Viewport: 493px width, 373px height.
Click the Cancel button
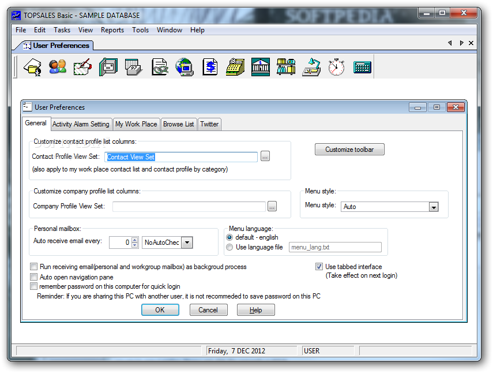pyautogui.click(x=208, y=309)
